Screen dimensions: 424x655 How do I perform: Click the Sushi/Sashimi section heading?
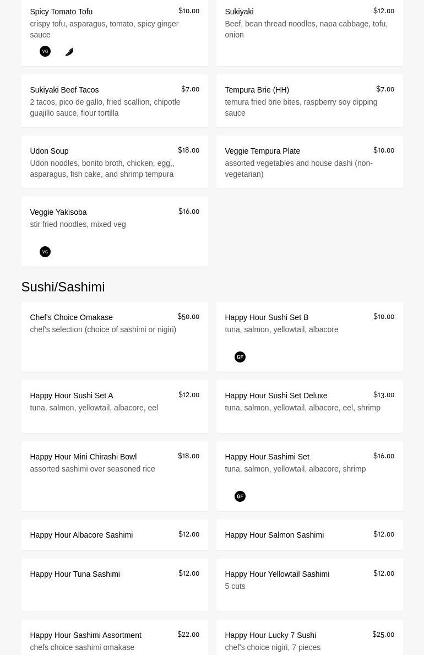pyautogui.click(x=63, y=287)
